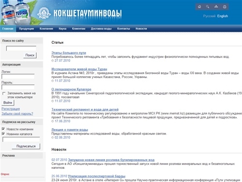Open Забыли свой пароль? link
The height and width of the screenshot is (182, 242).
[x=17, y=114]
